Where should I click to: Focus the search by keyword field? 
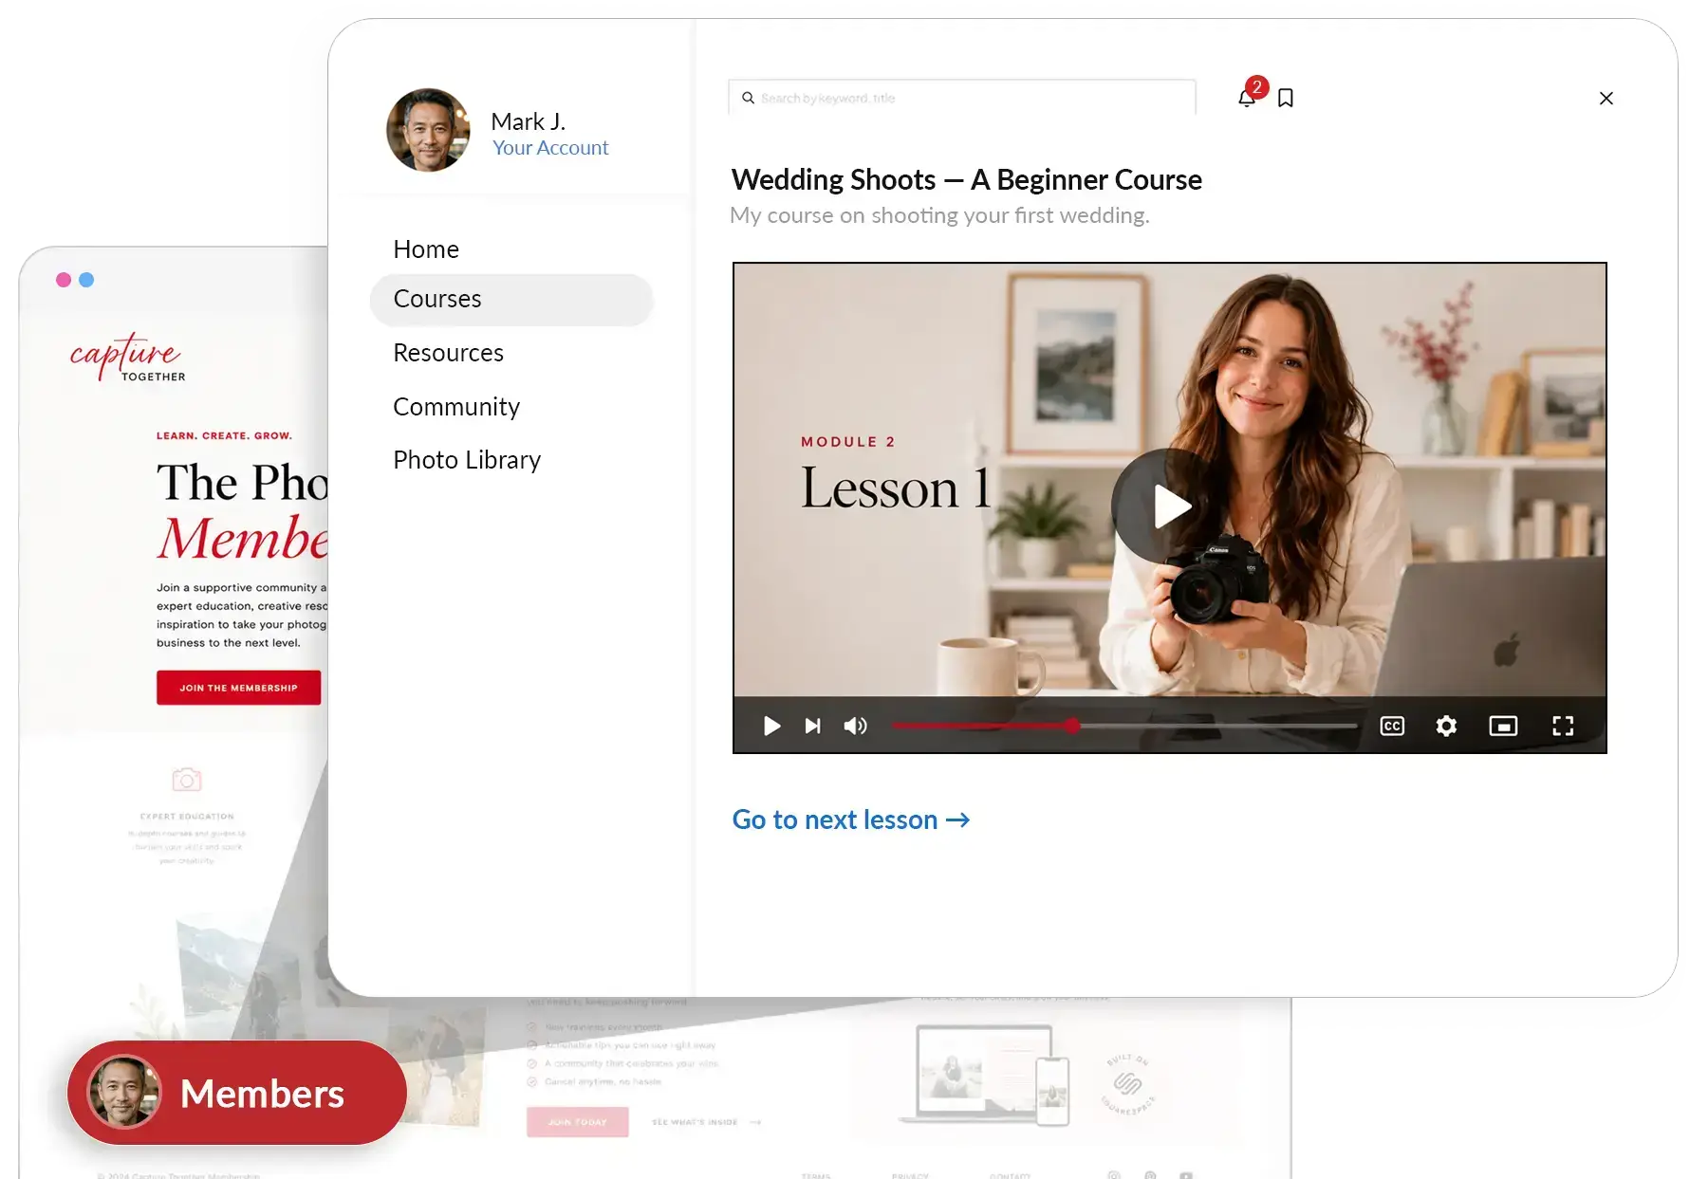click(962, 98)
